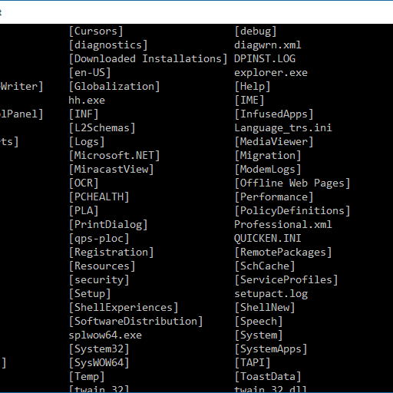The width and height of the screenshot is (393, 393).
Task: Select the [SysWOW64] directory name
Action: pos(99,363)
